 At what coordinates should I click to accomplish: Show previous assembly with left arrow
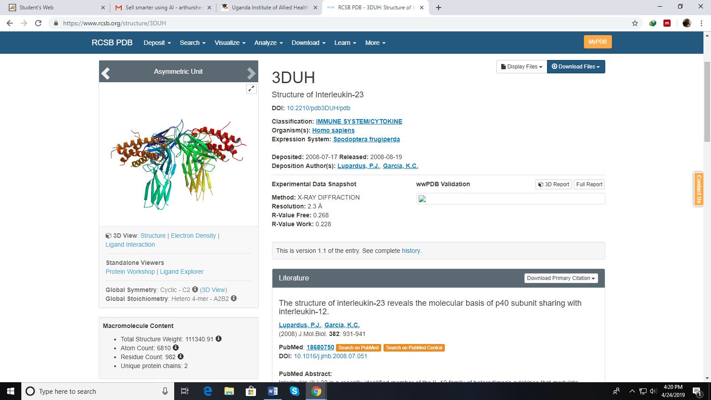click(x=106, y=72)
